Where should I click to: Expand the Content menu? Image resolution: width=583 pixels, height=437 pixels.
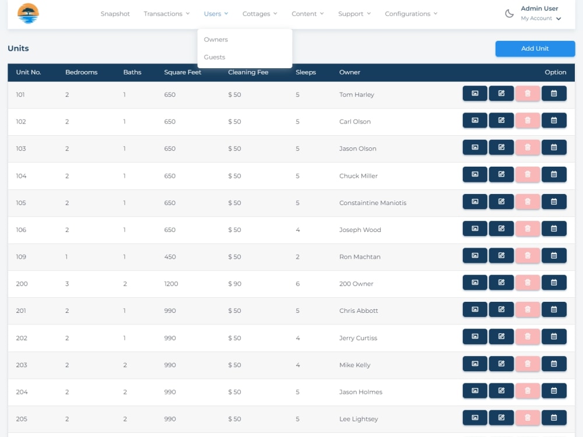pyautogui.click(x=307, y=14)
